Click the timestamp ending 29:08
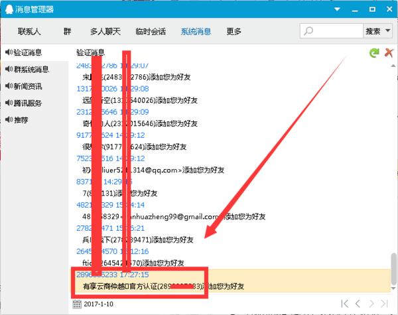 coord(113,89)
